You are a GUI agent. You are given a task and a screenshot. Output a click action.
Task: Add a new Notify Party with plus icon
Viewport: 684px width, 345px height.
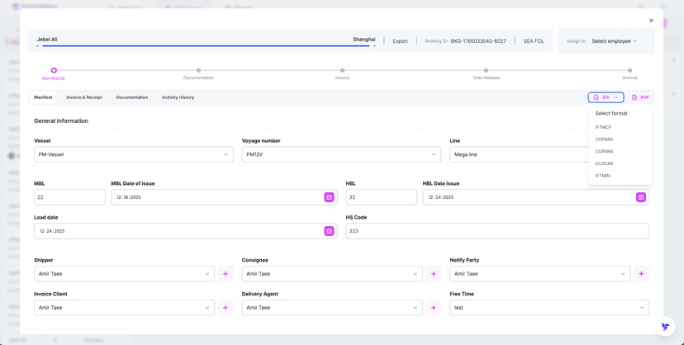pyautogui.click(x=641, y=274)
